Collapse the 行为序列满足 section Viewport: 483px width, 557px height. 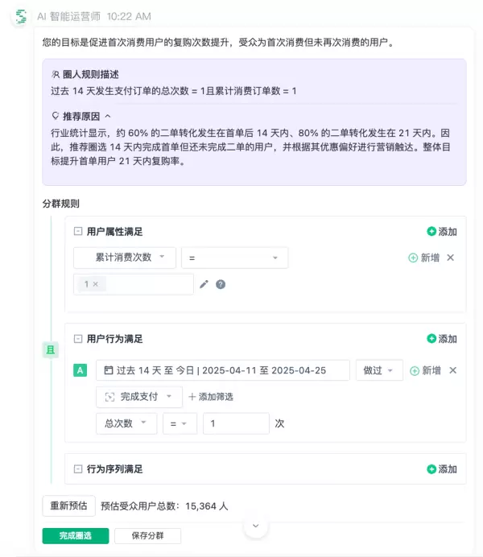click(x=78, y=469)
